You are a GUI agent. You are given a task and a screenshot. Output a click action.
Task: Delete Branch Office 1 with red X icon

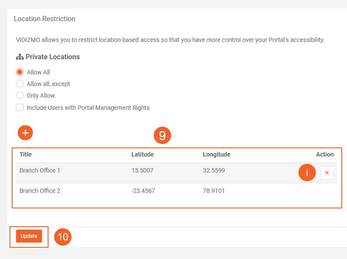[327, 173]
